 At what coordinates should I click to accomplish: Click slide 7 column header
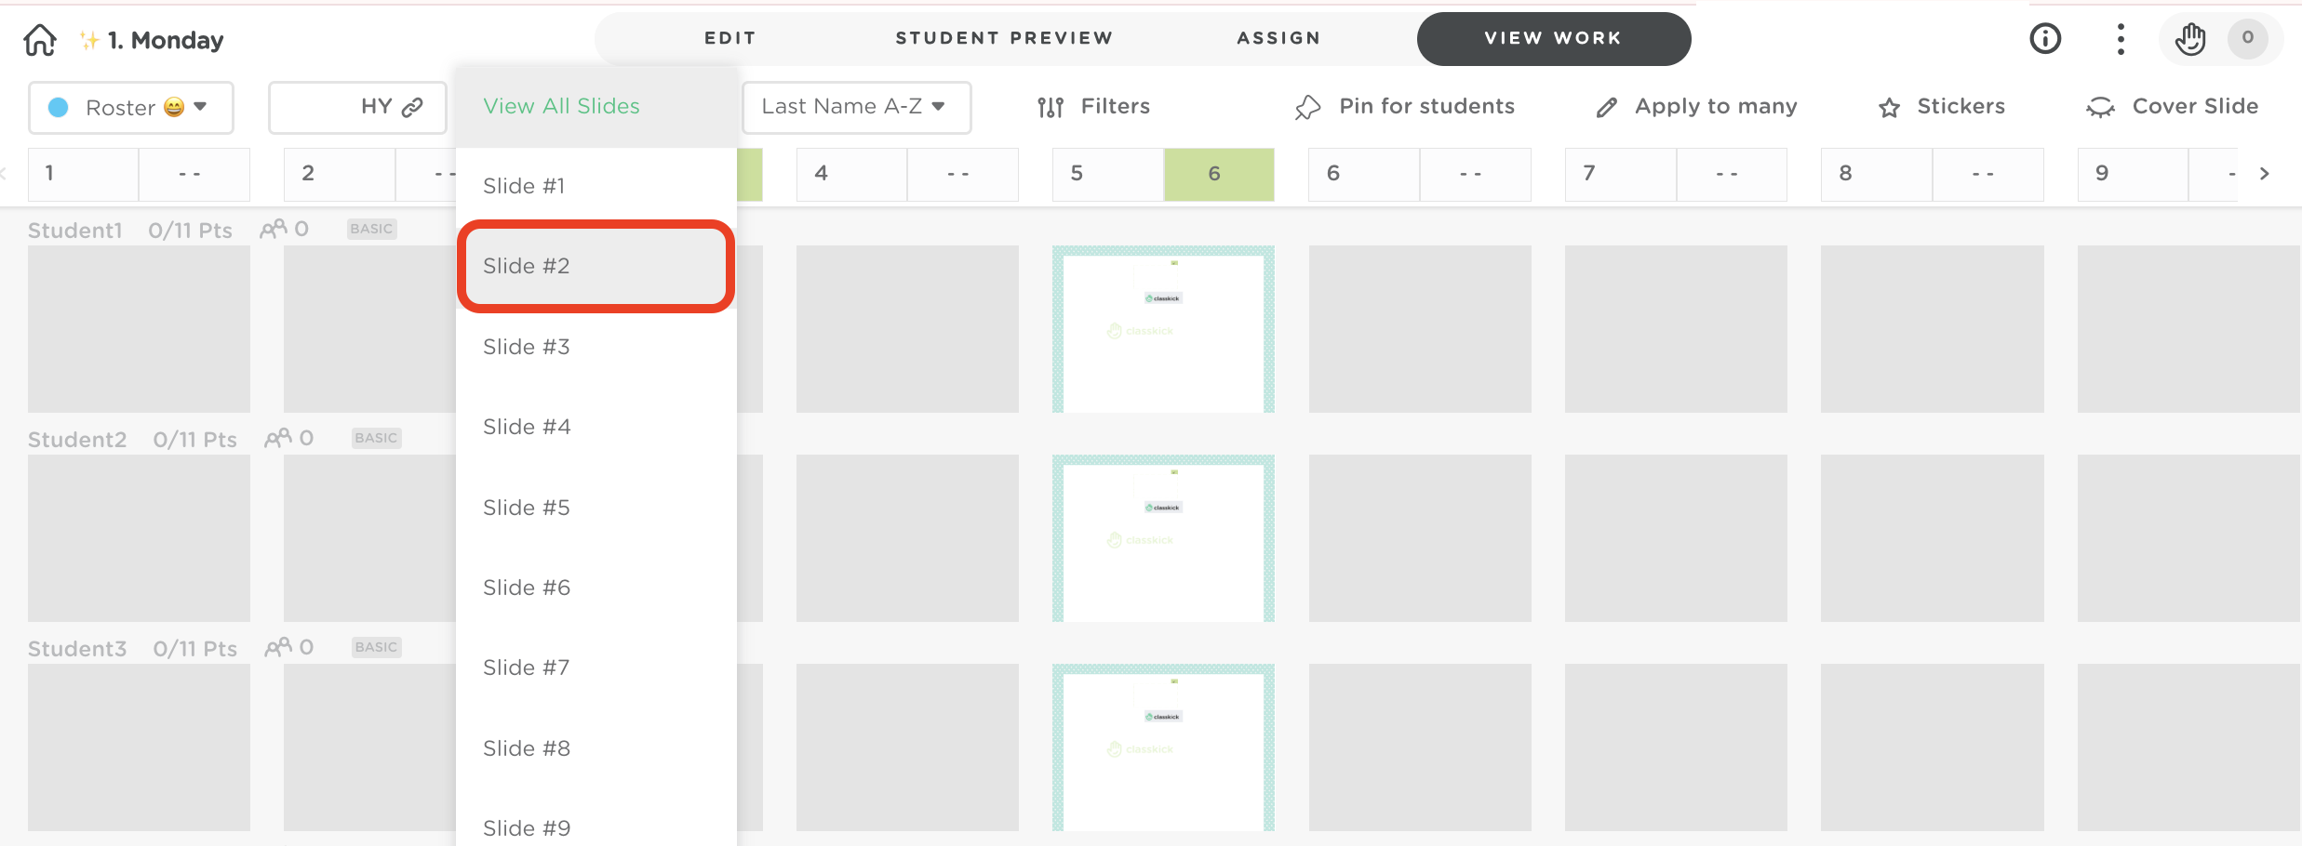pyautogui.click(x=1621, y=174)
